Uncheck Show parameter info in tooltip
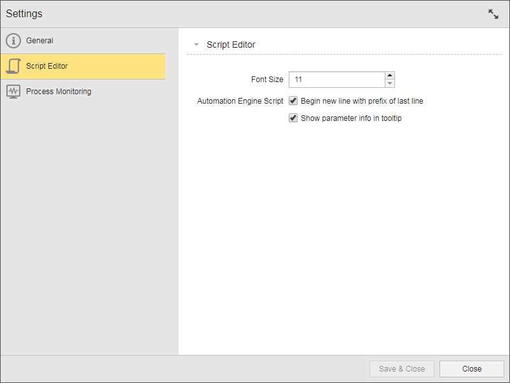This screenshot has width=510, height=383. coord(293,118)
